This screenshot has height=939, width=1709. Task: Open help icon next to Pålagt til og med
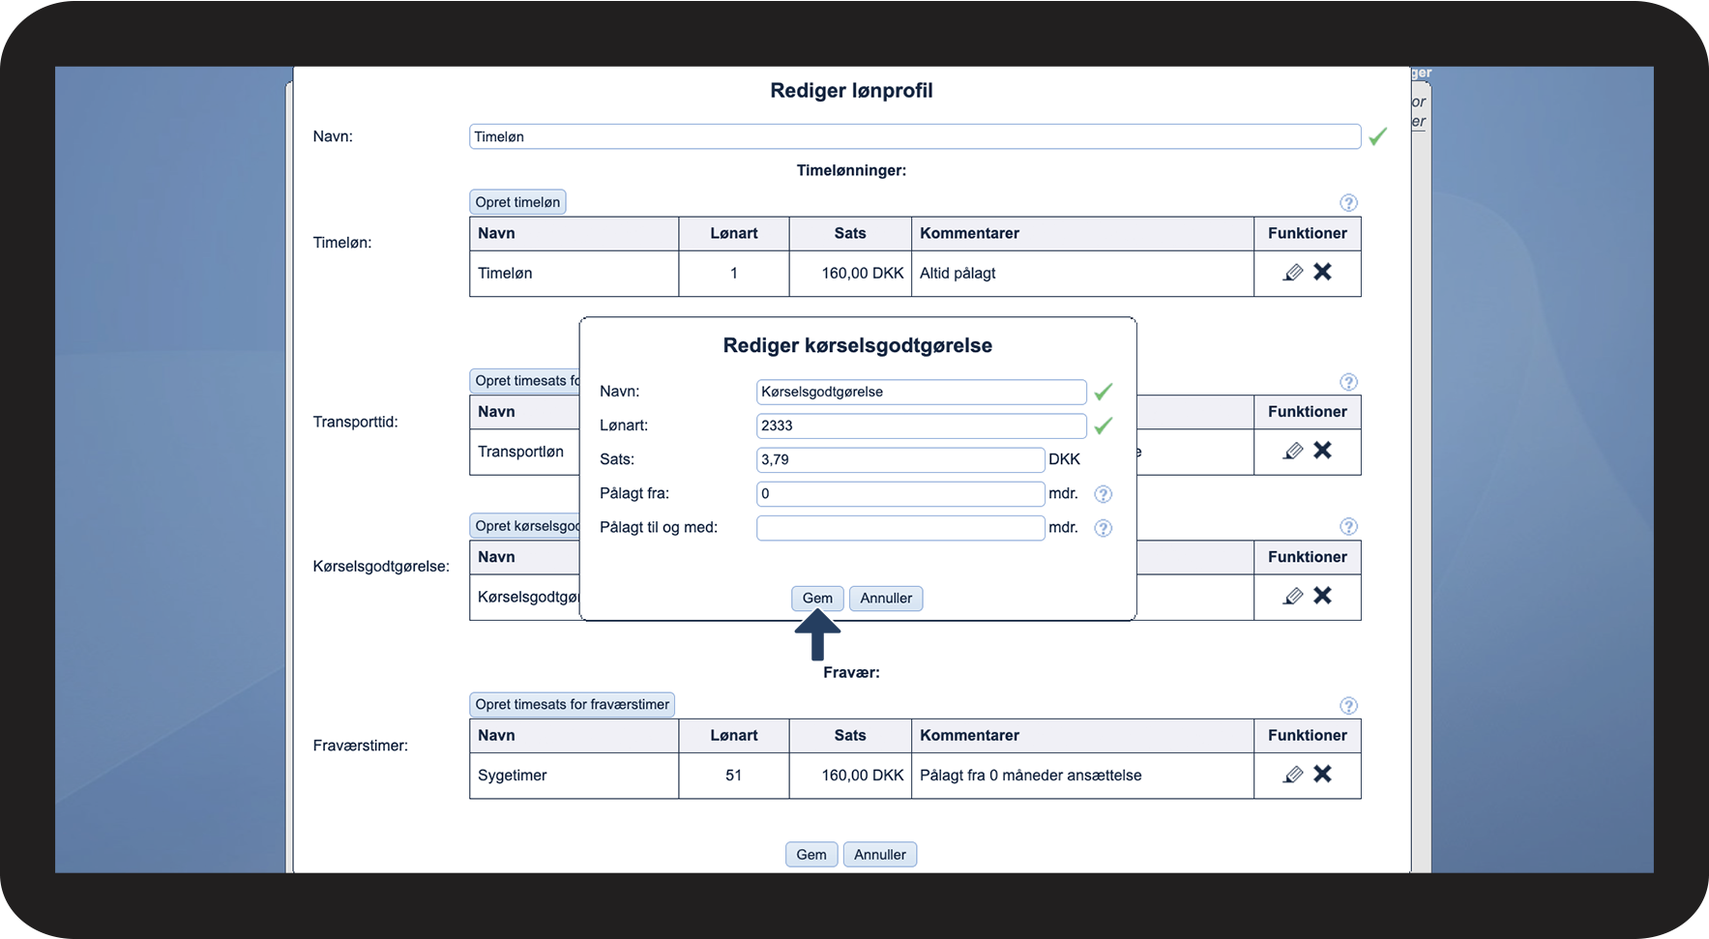click(1103, 528)
